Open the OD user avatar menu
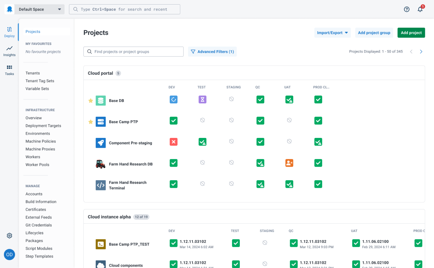 coord(9,254)
